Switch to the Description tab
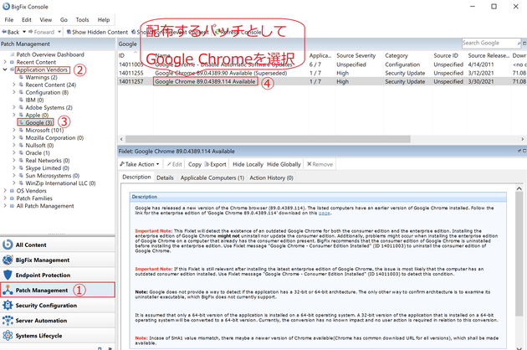 click(136, 177)
